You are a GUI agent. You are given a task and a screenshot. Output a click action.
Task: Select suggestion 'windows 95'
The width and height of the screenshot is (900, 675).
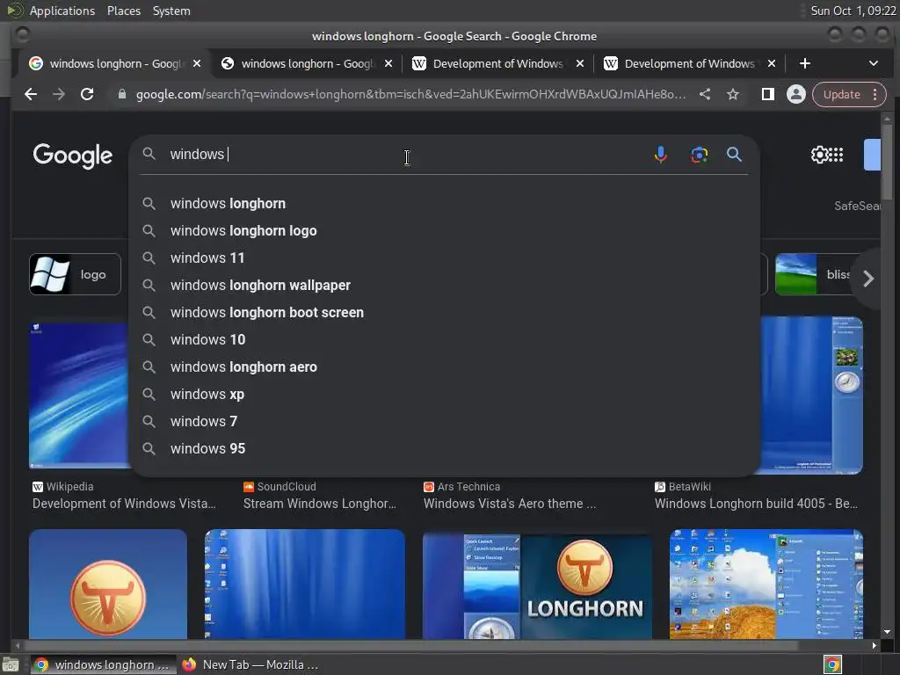445,449
